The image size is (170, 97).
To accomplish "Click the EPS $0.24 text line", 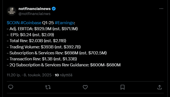I will [30, 35].
